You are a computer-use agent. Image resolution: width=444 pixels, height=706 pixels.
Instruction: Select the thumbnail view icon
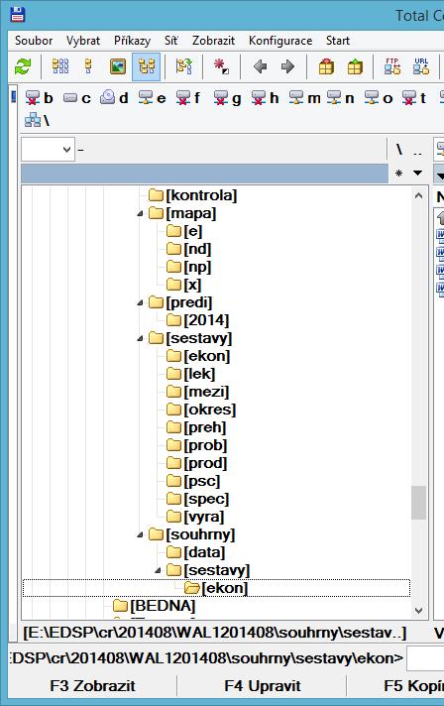(118, 67)
